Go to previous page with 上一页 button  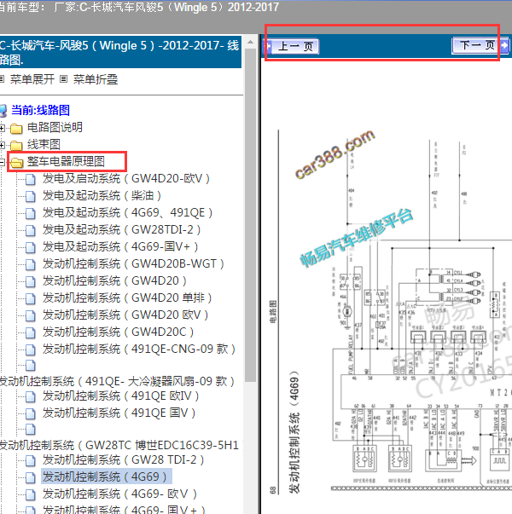click(x=292, y=46)
